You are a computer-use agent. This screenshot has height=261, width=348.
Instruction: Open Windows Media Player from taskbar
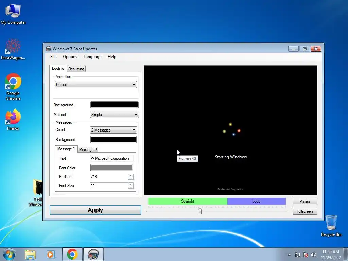pos(51,254)
